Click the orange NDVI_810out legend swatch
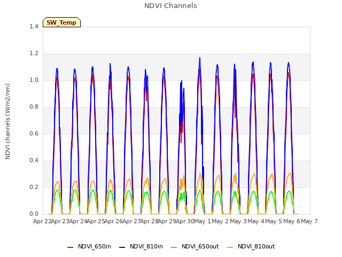 (x=230, y=247)
